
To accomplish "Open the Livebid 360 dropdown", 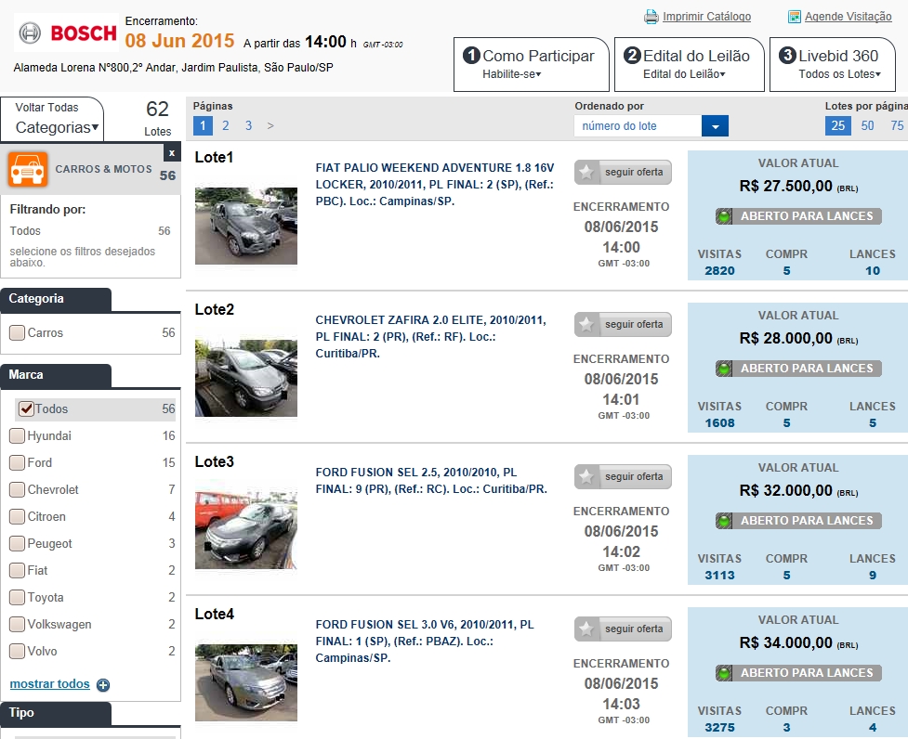I will tap(833, 64).
